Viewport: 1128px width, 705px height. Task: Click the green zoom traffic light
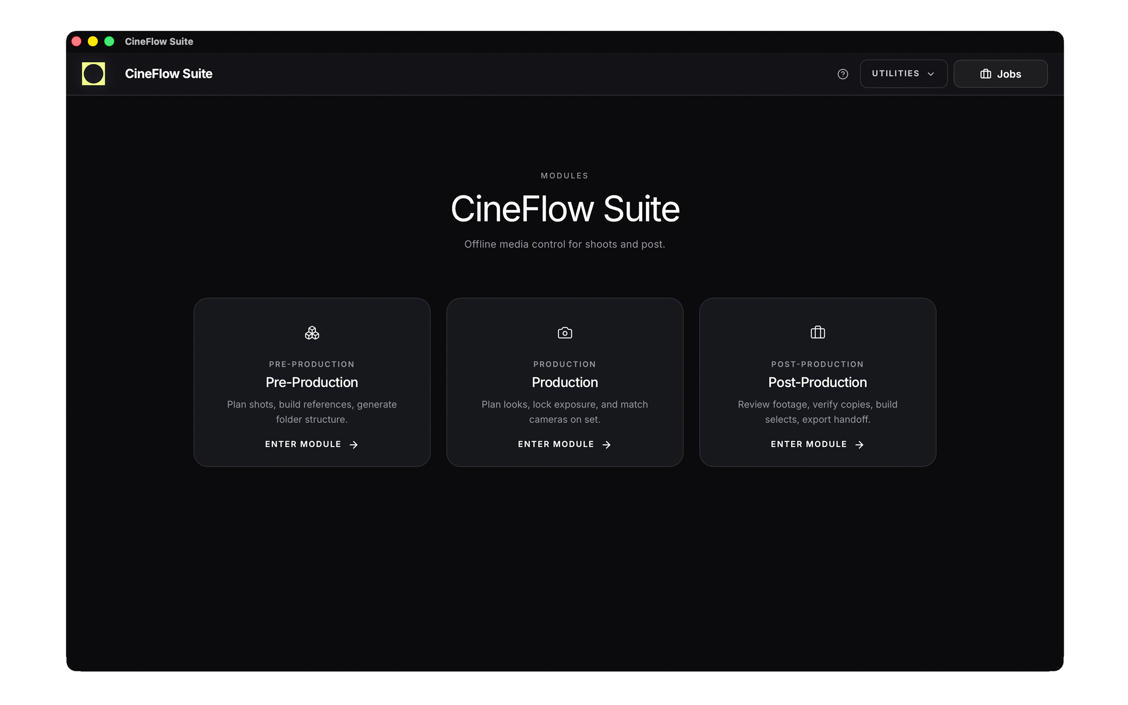[x=110, y=42]
